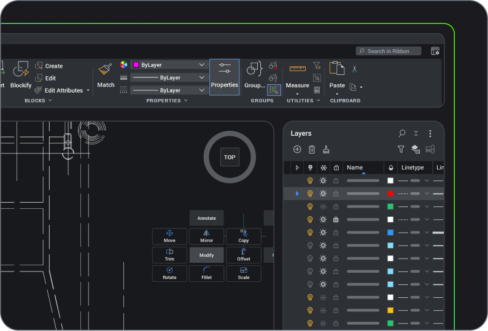
Task: Open the Modify tab in quad
Action: tap(207, 255)
